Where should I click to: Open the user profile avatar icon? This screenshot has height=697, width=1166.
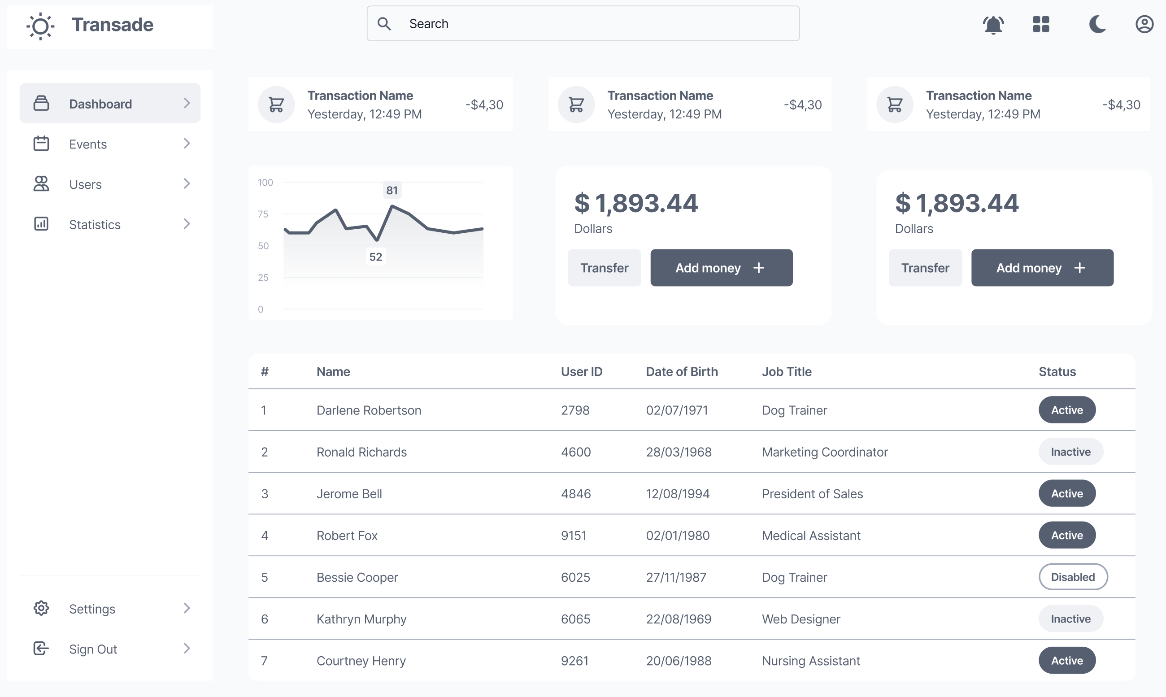point(1144,24)
